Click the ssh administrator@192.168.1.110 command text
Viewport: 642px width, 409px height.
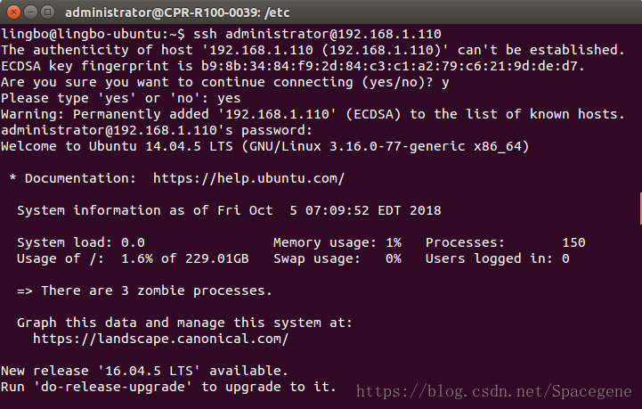pos(317,34)
